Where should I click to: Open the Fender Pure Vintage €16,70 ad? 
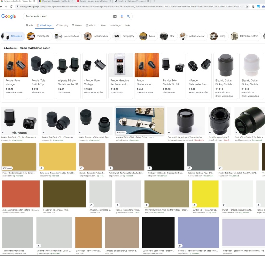[x=16, y=76]
